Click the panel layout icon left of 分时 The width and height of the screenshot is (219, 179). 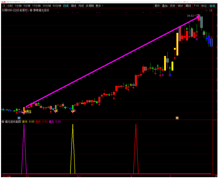(x=3, y=6)
